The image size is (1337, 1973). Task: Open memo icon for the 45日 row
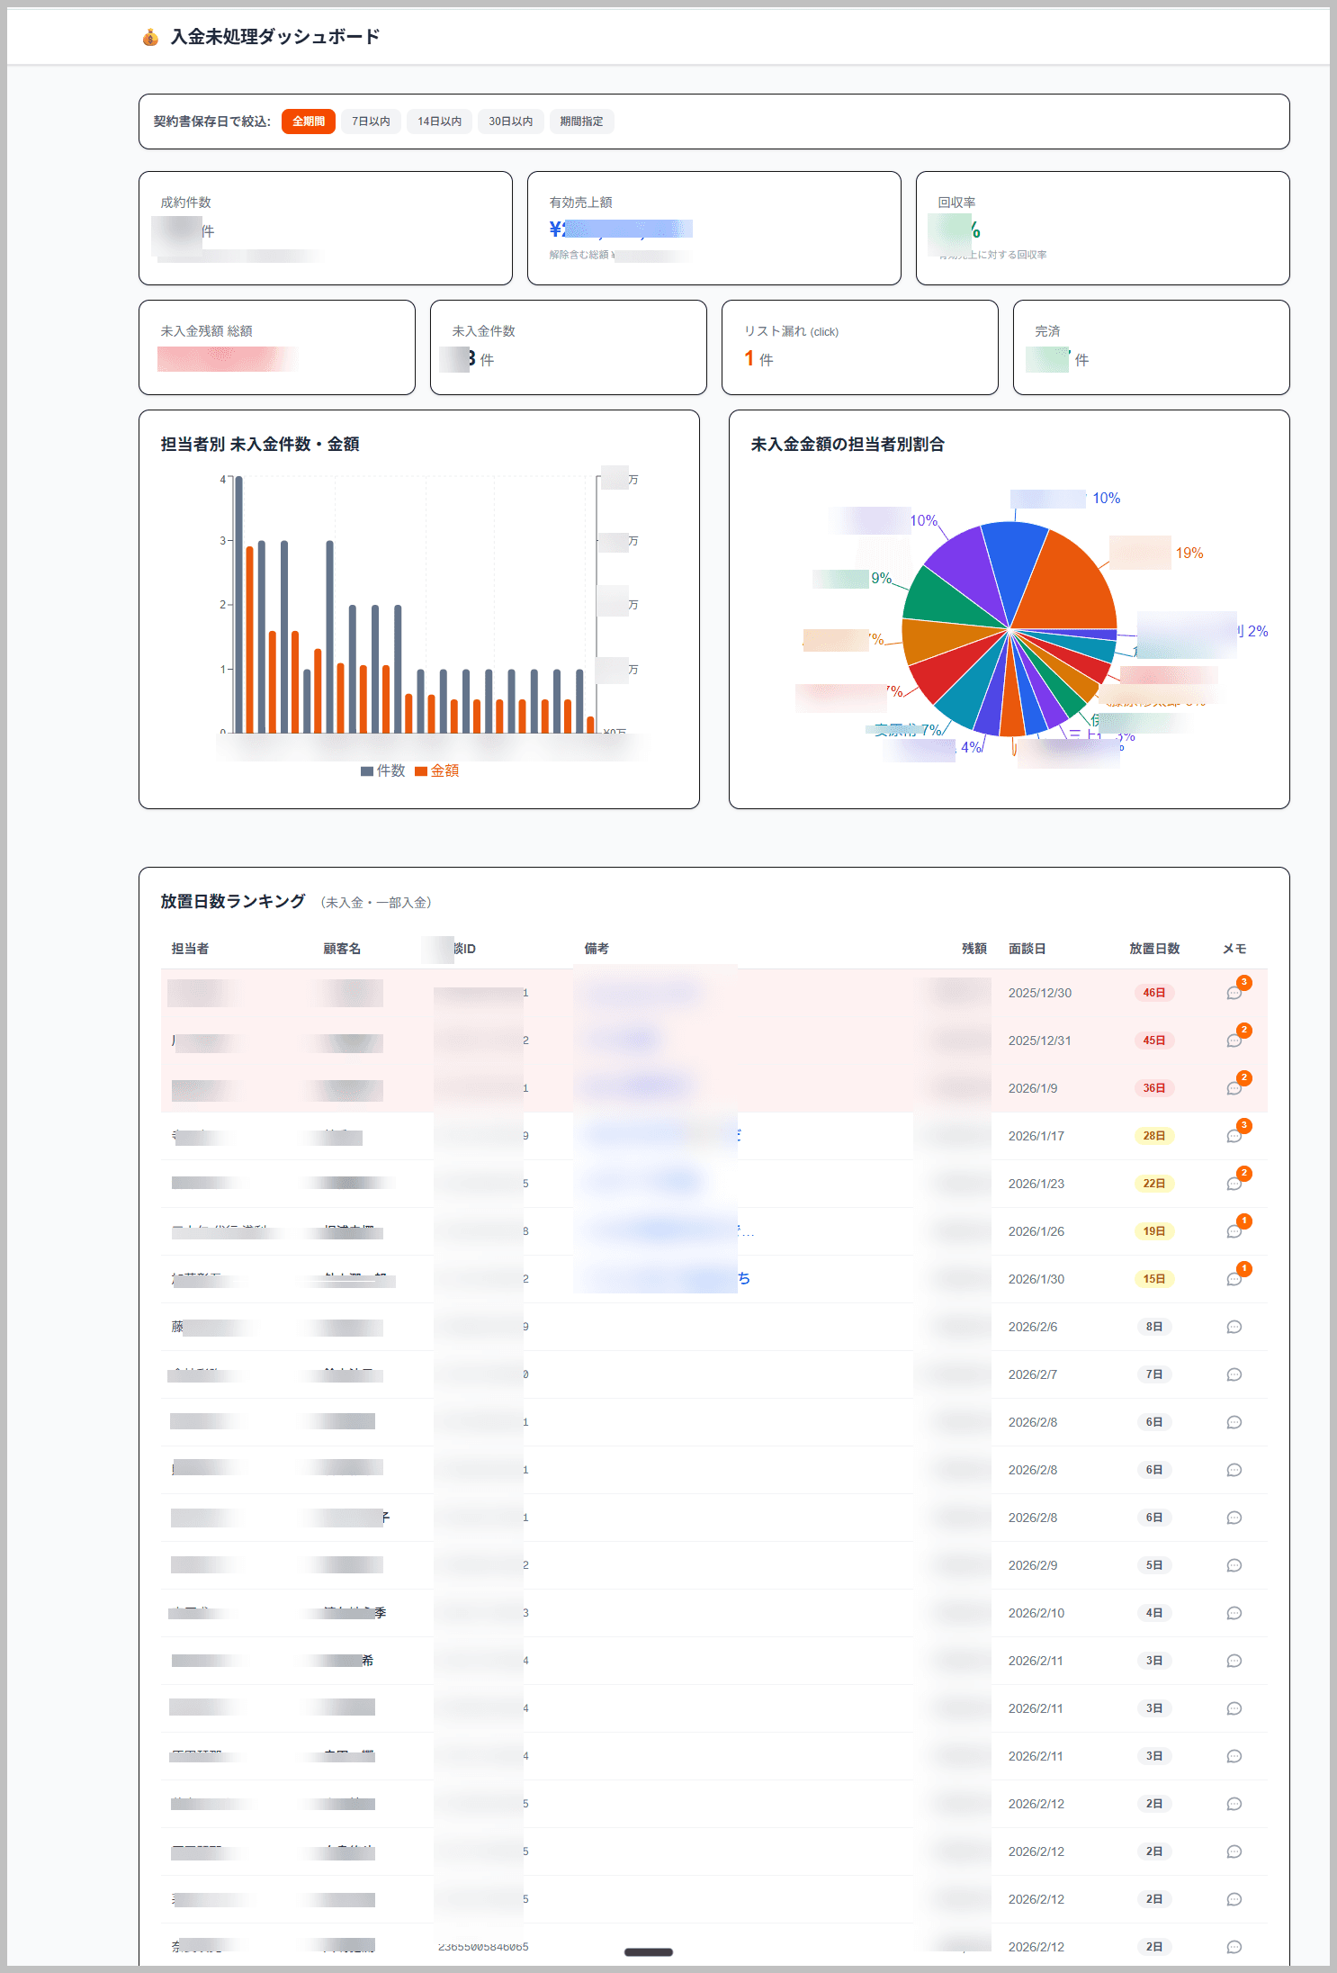click(x=1234, y=1041)
